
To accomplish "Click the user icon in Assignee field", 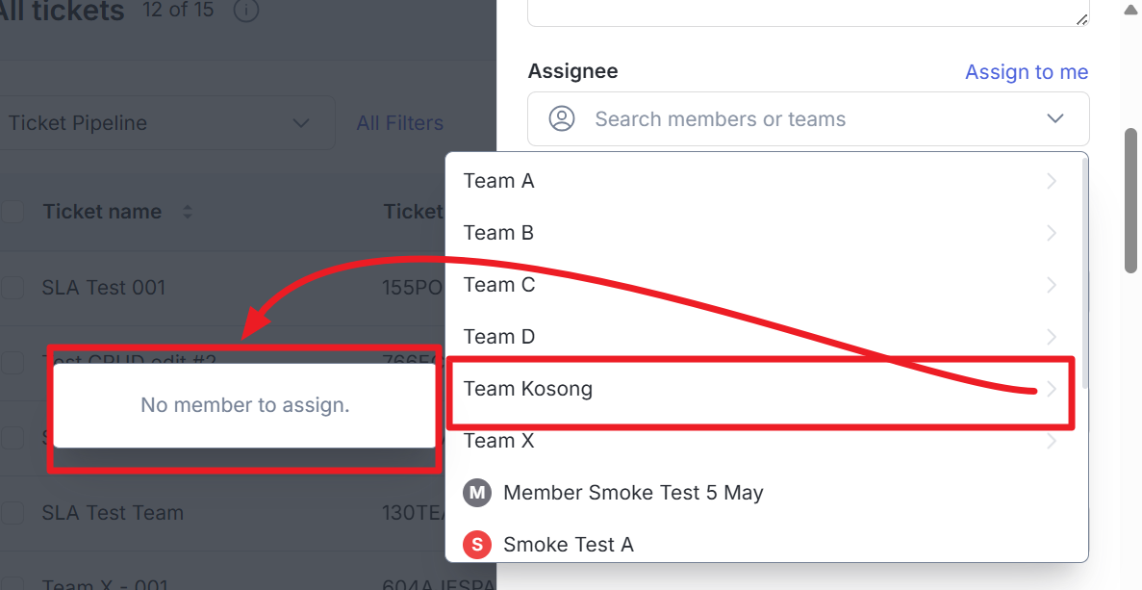I will 562,119.
